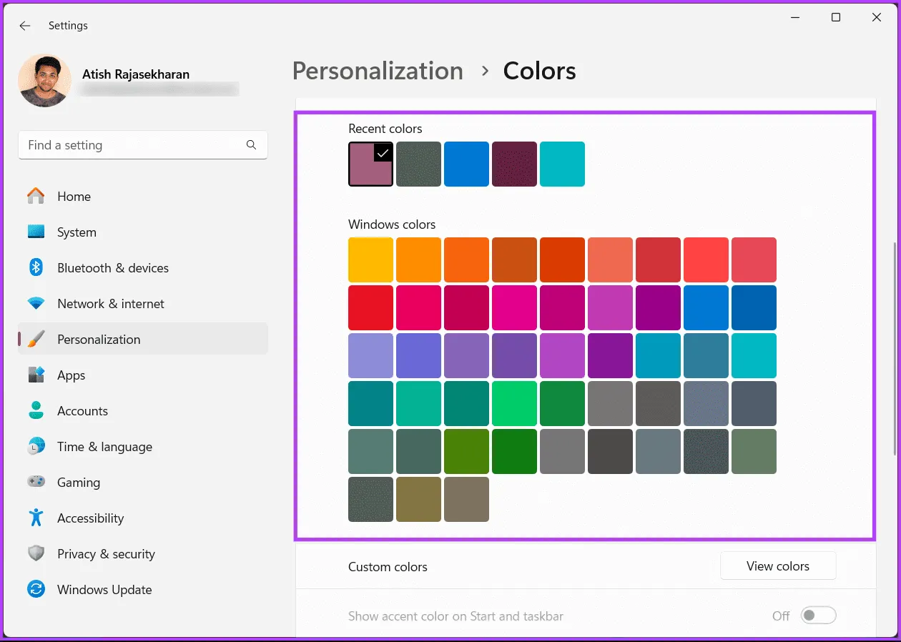Click the Gaming controller icon
The image size is (901, 642).
coord(36,482)
